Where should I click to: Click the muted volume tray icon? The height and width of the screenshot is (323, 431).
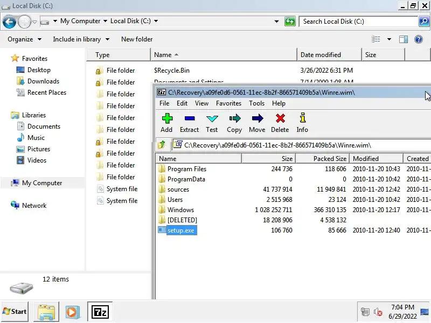[378, 312]
